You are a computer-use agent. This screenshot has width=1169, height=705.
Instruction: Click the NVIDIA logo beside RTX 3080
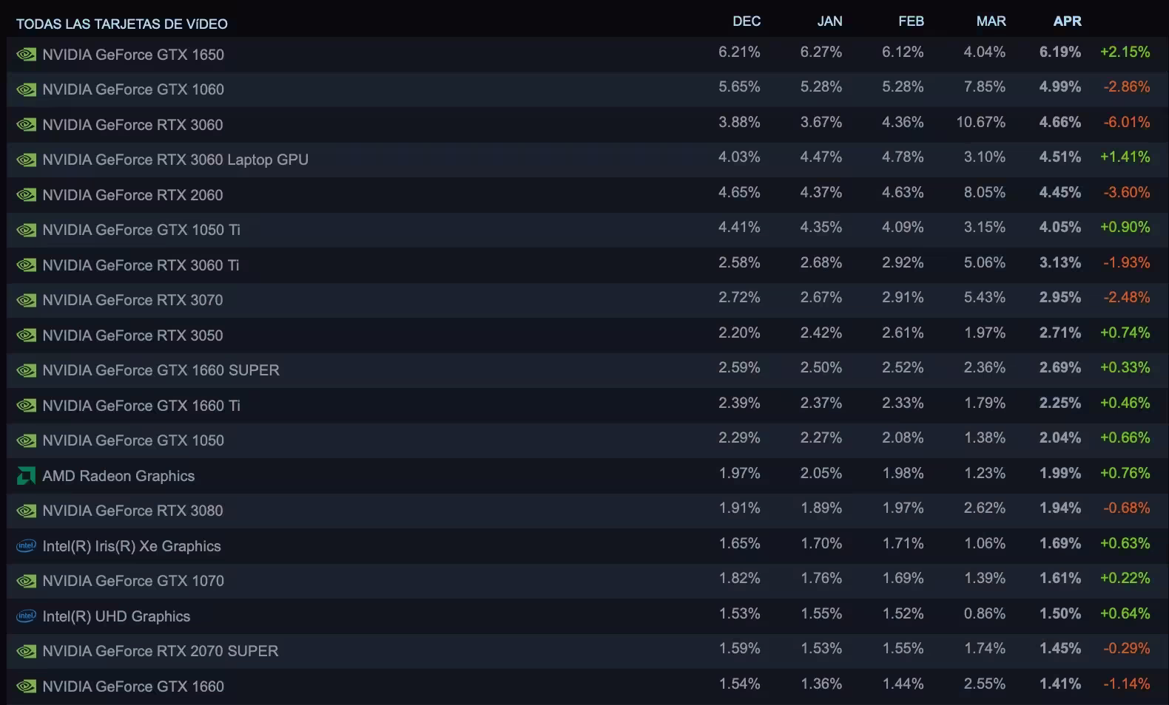pyautogui.click(x=26, y=511)
